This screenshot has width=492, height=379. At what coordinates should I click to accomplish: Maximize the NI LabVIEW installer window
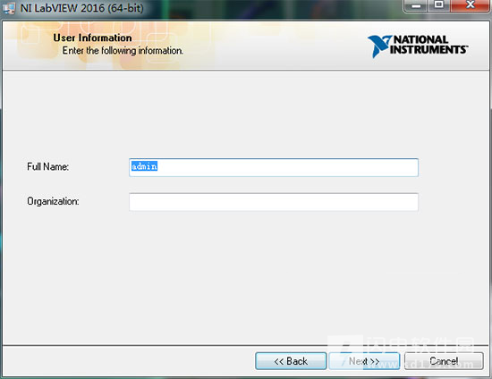click(x=438, y=5)
